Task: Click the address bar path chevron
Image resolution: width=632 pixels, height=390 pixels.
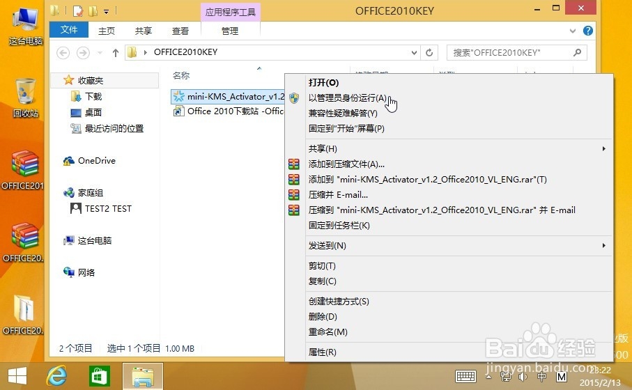Action: point(145,52)
